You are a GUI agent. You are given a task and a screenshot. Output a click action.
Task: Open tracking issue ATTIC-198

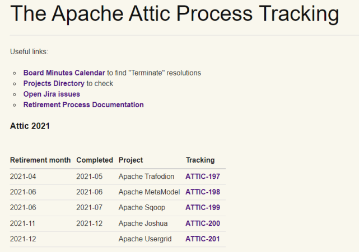(203, 192)
